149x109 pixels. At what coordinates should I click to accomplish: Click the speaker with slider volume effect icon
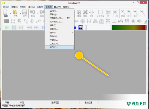pos(139,21)
